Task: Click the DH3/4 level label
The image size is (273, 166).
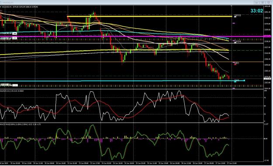Action: [x=238, y=41]
